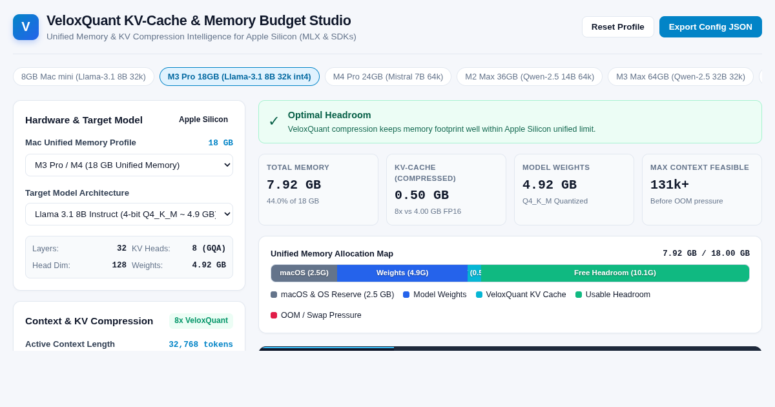Viewport: 775px width, 407px height.
Task: Click the 'KV Heads: 8 (GQA)' value
Action: tap(209, 248)
